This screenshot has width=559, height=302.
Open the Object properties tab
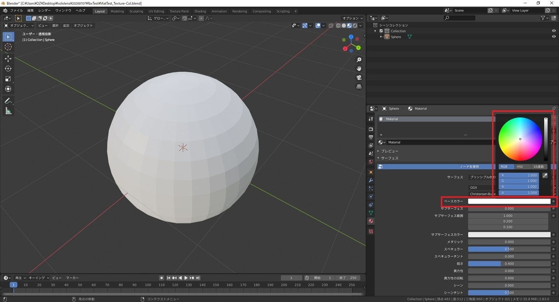point(371,172)
